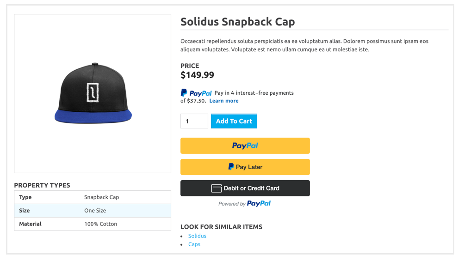Click the product description paragraph

click(304, 45)
